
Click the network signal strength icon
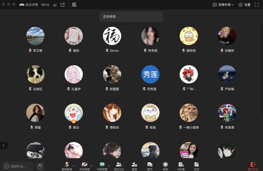[54, 5]
